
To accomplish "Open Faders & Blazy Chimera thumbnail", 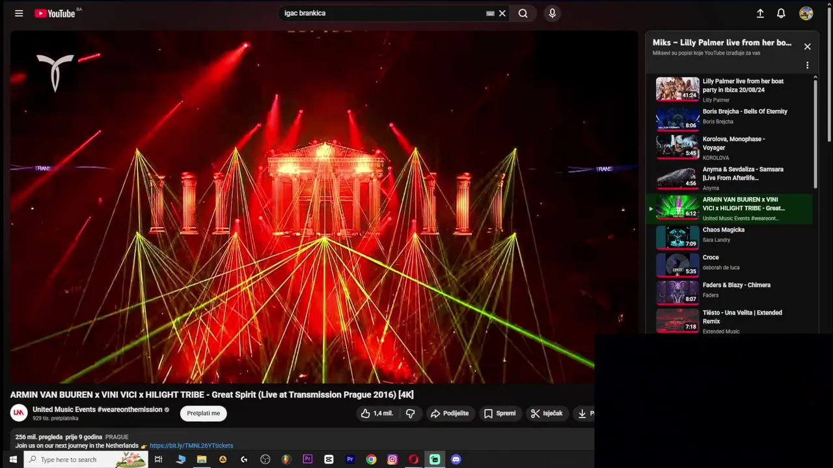I will click(x=677, y=292).
